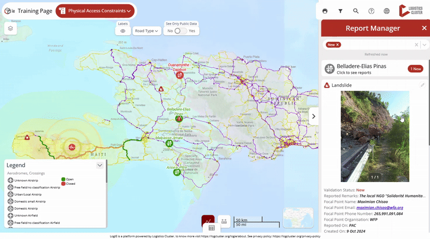
Task: Select the distance measurement ruler tool
Action: 224,221
